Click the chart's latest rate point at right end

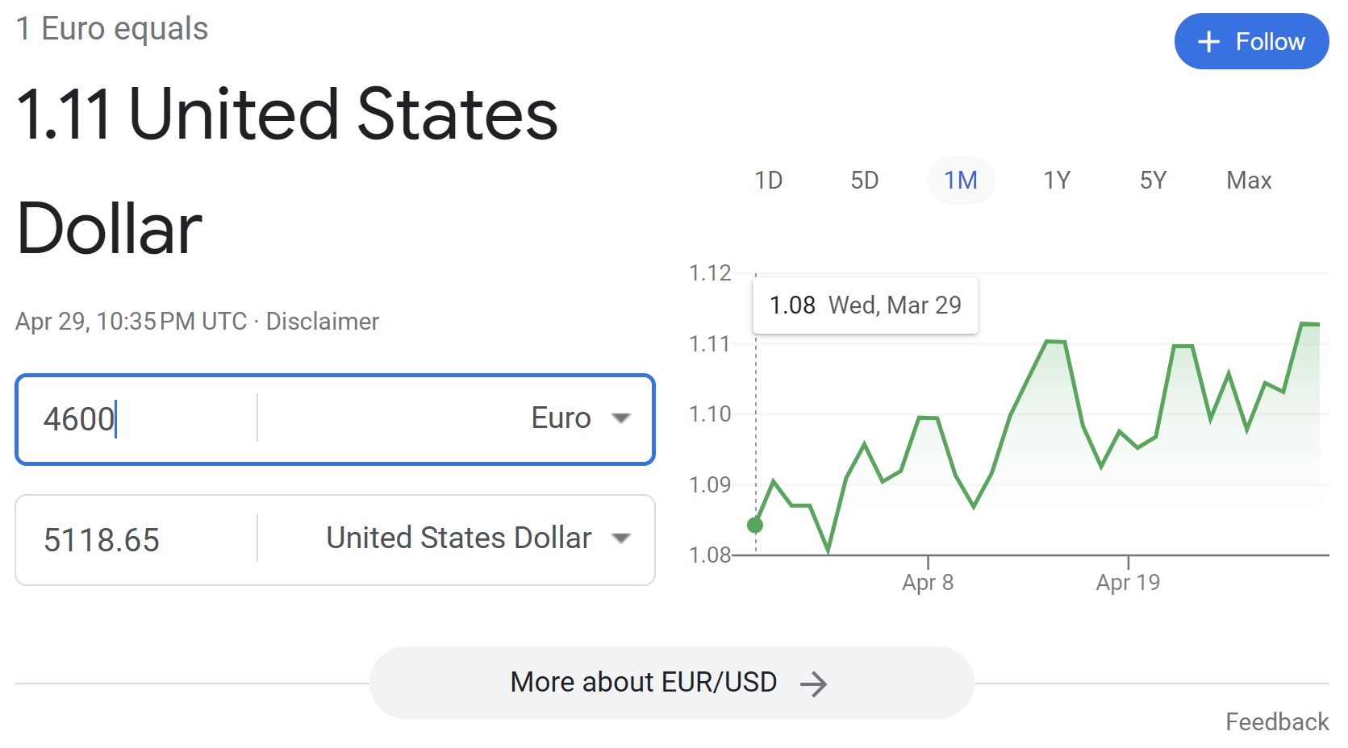[x=1318, y=324]
